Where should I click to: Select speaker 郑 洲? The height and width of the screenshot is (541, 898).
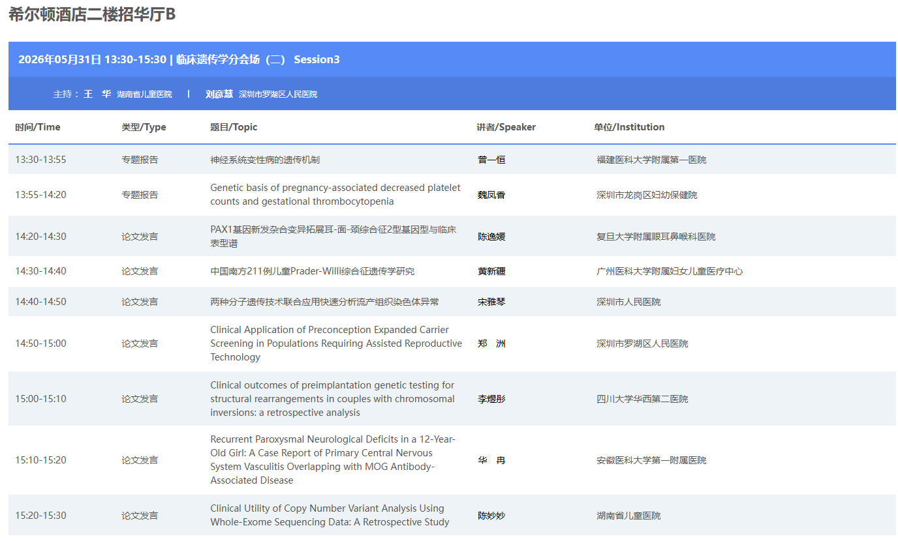click(491, 344)
